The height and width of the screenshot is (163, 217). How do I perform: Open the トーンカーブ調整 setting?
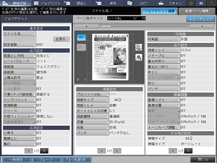(x=164, y=127)
